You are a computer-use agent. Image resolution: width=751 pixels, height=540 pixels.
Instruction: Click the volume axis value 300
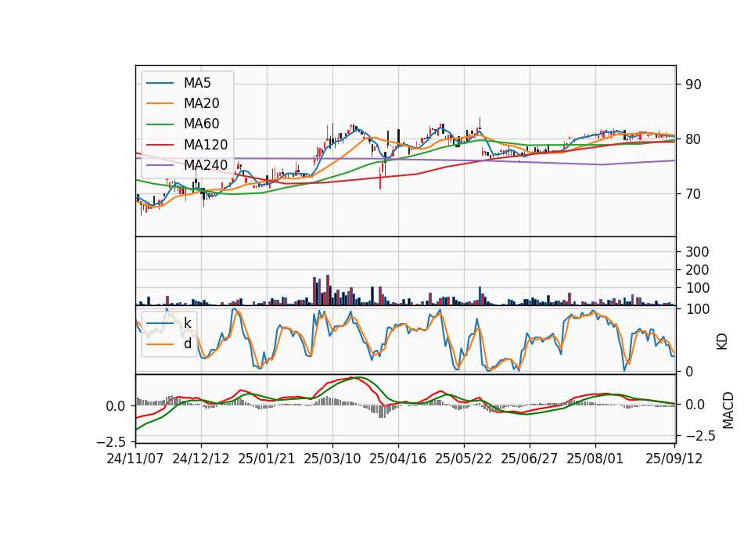tap(697, 251)
